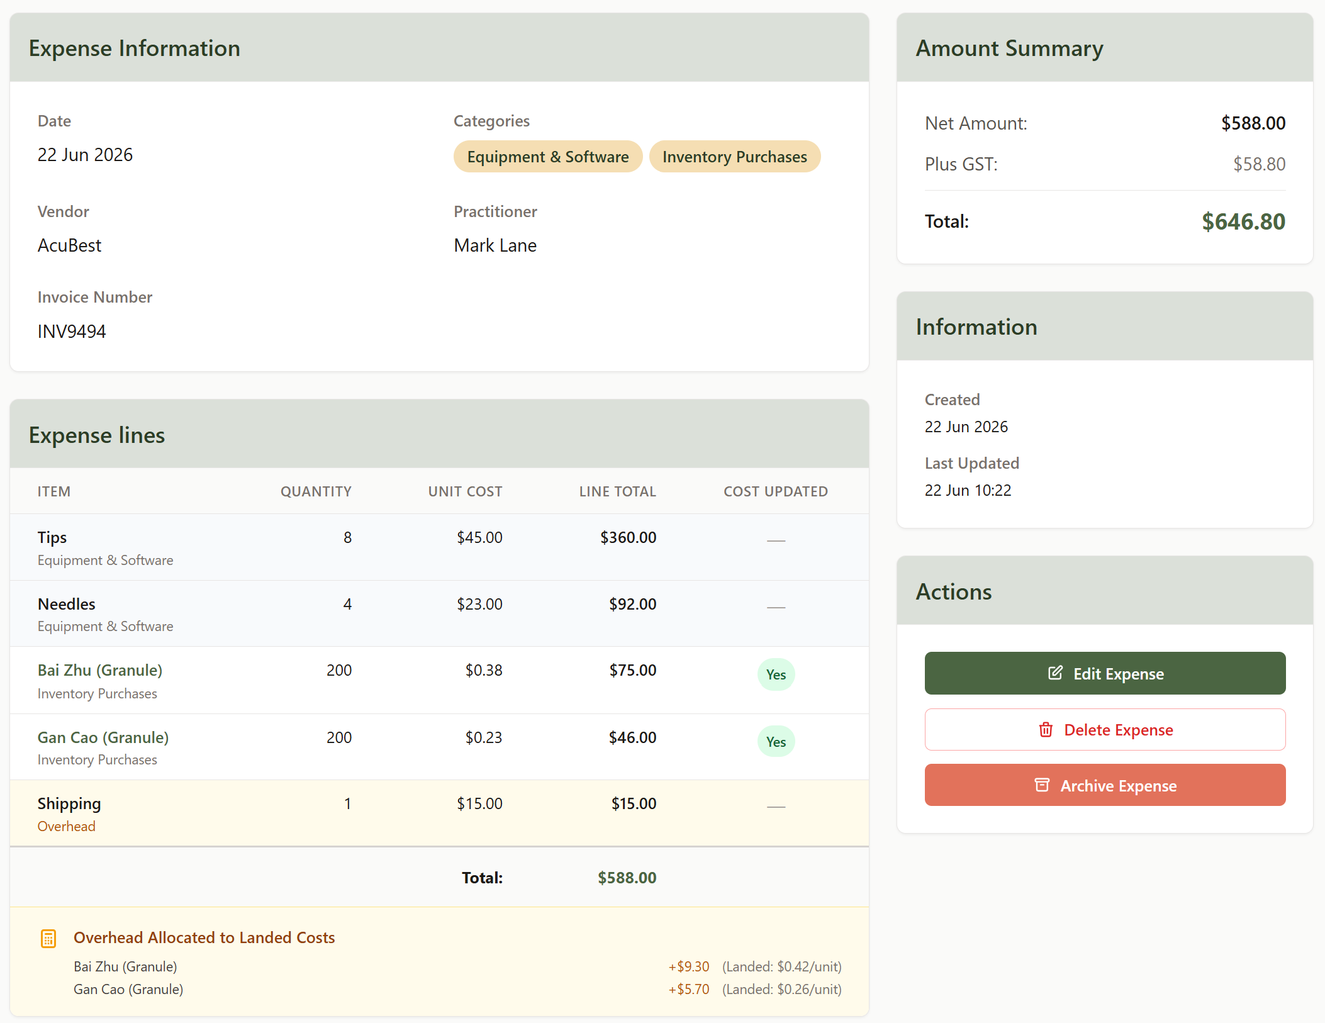1325x1023 pixels.
Task: Click the Landed $0.26/unit text
Action: [x=782, y=989]
